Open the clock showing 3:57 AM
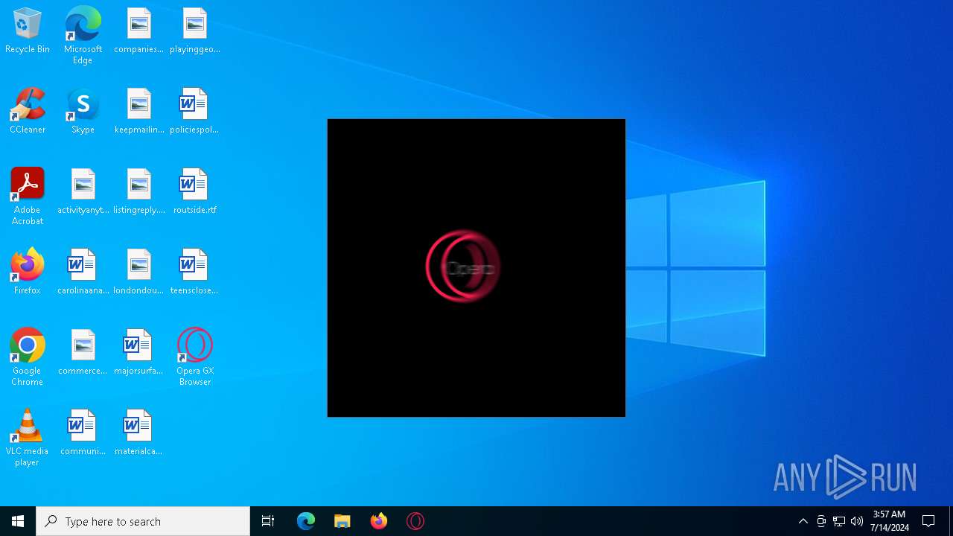The width and height of the screenshot is (953, 536). (889, 521)
